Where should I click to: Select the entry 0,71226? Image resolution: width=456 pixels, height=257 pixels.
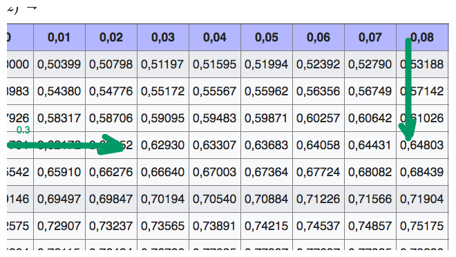(x=318, y=199)
